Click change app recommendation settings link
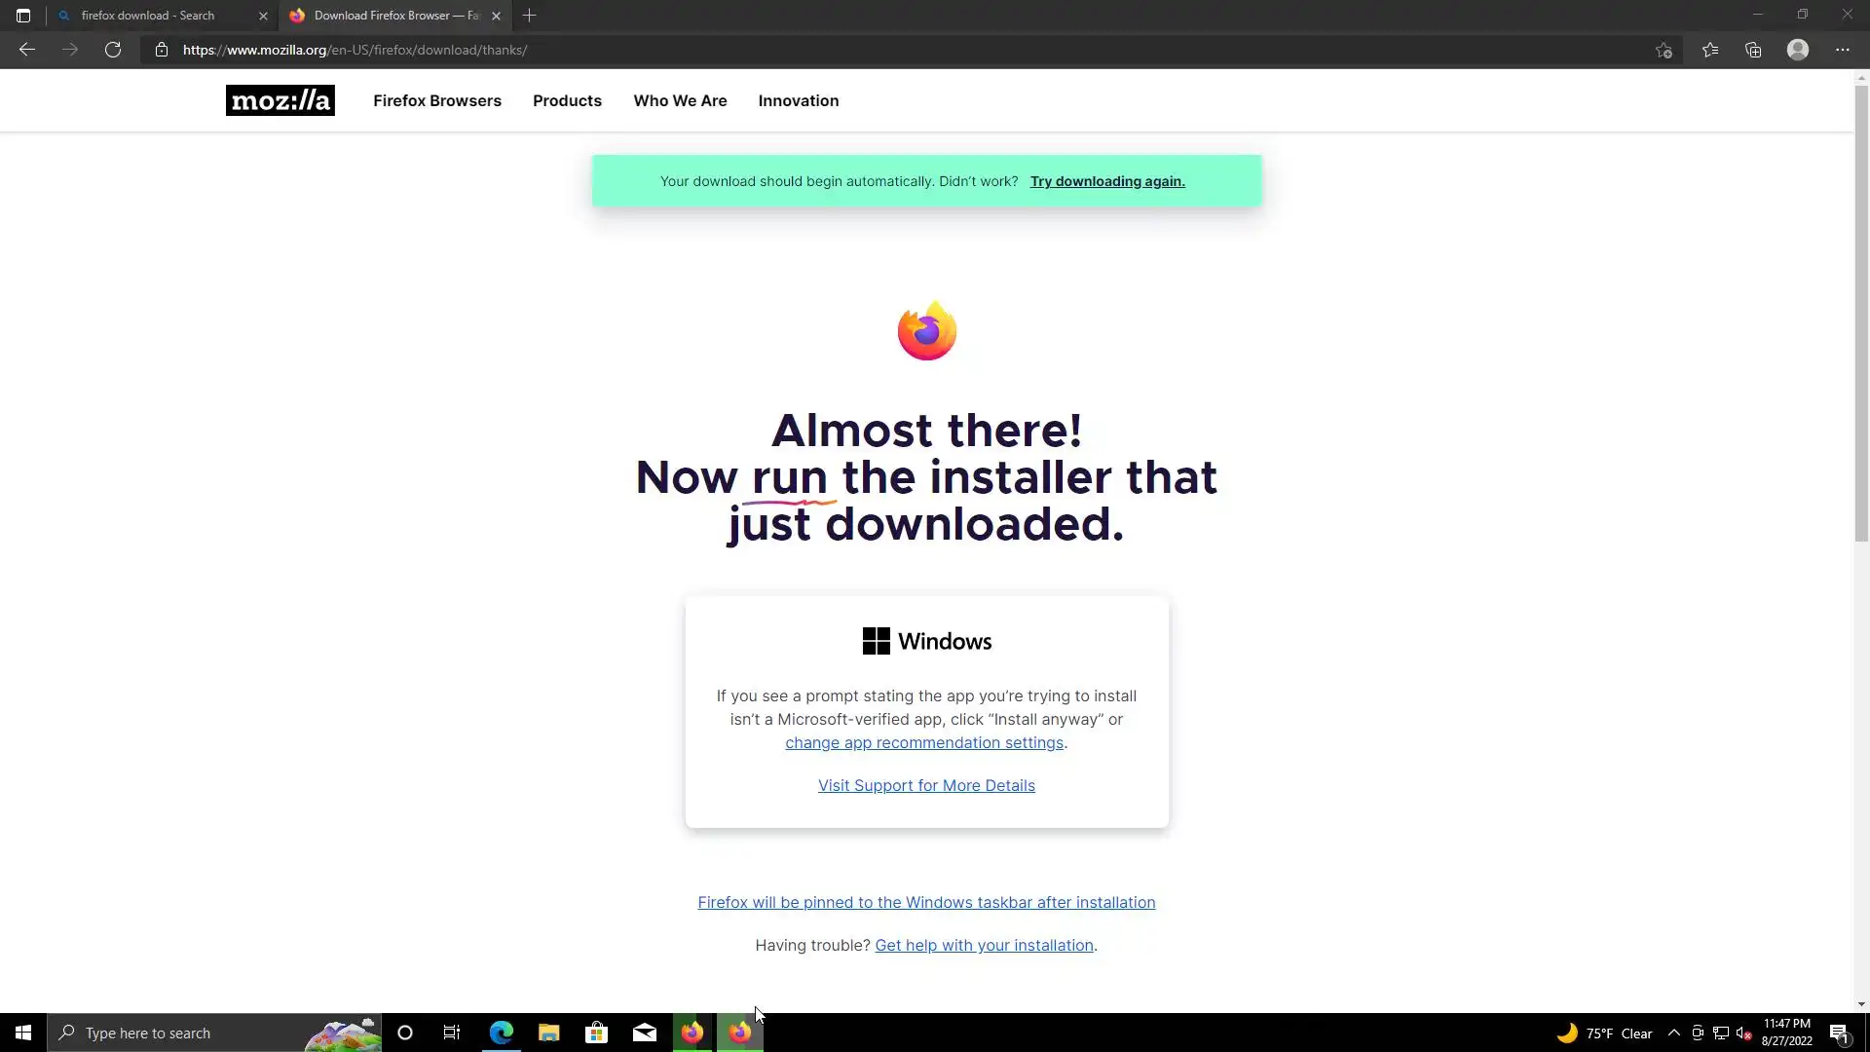The height and width of the screenshot is (1052, 1870). click(923, 742)
